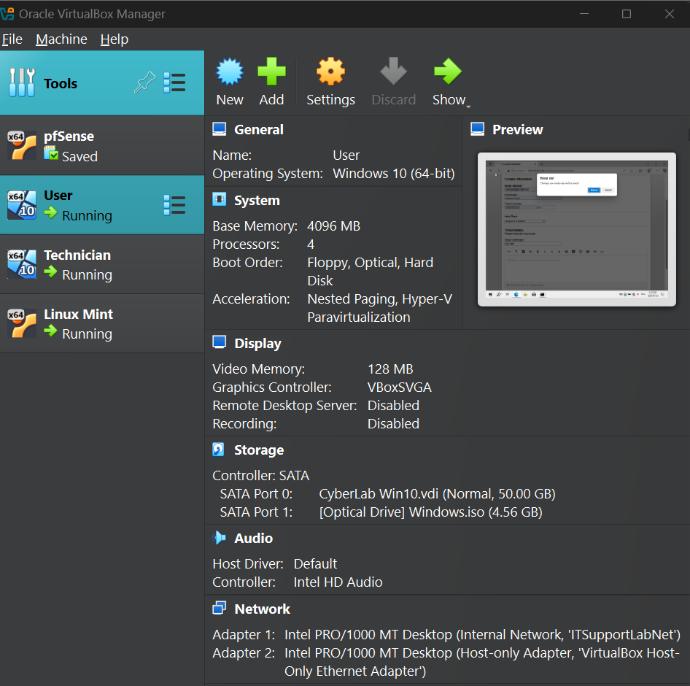The width and height of the screenshot is (690, 686).
Task: Click the pin icon in the Tools row
Action: click(144, 82)
